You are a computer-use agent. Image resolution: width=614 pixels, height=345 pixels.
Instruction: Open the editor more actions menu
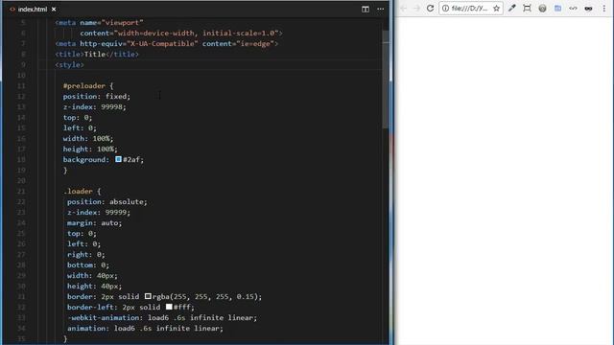[380, 9]
